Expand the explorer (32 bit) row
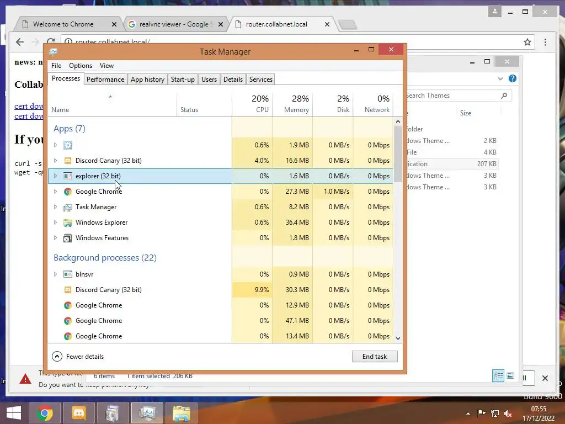Screen dimensions: 565x424 (55, 176)
